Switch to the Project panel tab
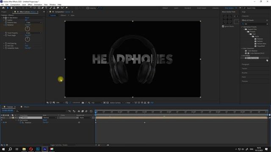Screen dimensions: 271x152 coord(4,12)
